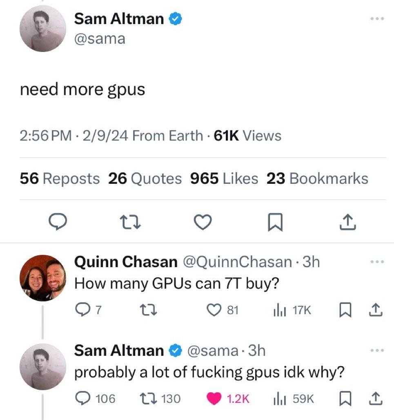Open more options on Sam Altman's reply
Viewport: 394px width, 420px height.
click(376, 351)
